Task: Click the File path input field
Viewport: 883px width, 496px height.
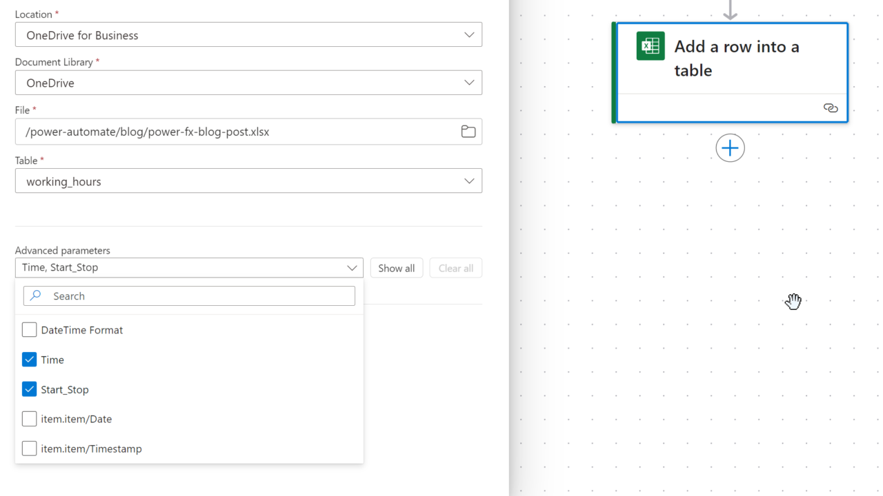Action: pyautogui.click(x=248, y=132)
